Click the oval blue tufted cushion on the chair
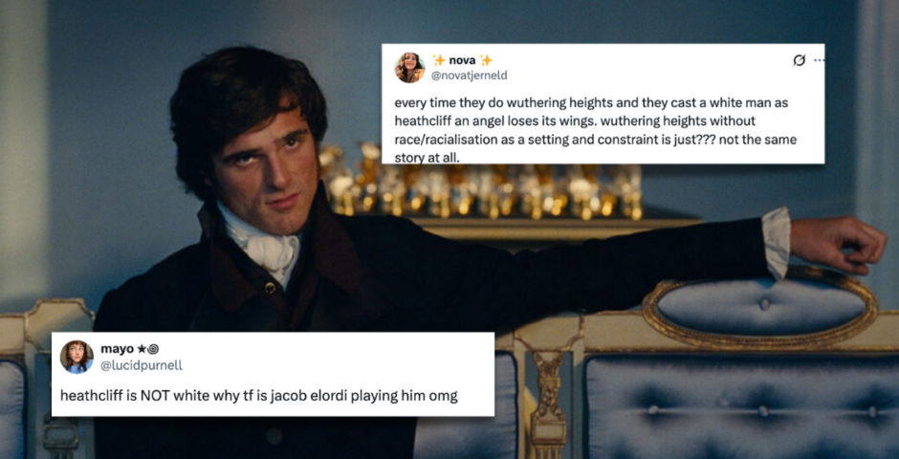The image size is (899, 459). coord(760,308)
